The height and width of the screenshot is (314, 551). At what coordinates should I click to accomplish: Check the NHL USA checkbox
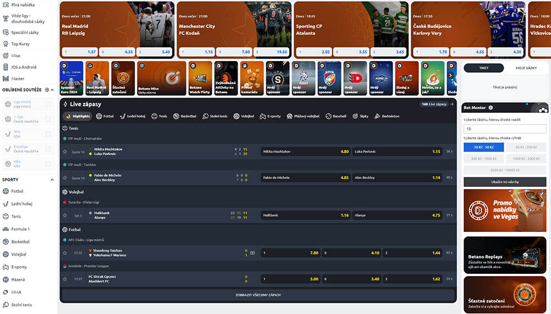pos(48,134)
